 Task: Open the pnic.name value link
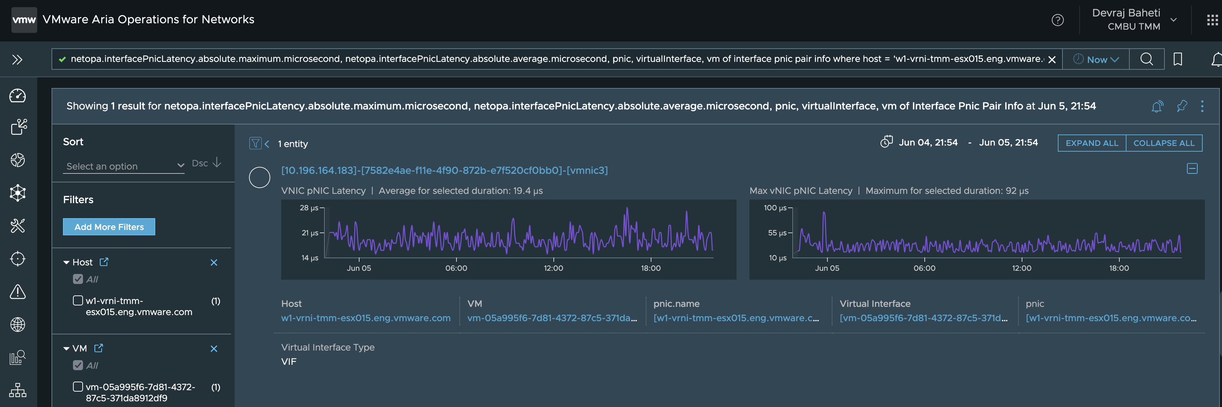coord(736,318)
